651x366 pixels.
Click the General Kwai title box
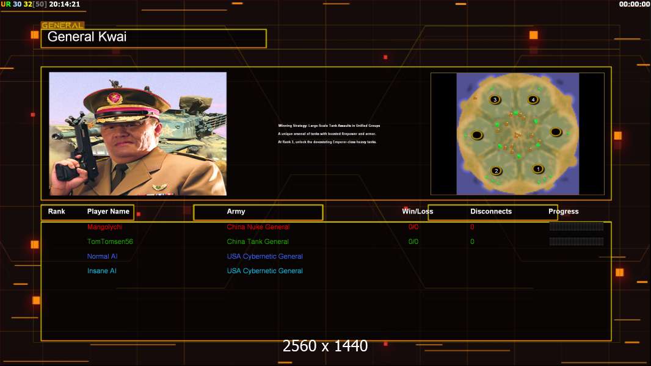(153, 38)
